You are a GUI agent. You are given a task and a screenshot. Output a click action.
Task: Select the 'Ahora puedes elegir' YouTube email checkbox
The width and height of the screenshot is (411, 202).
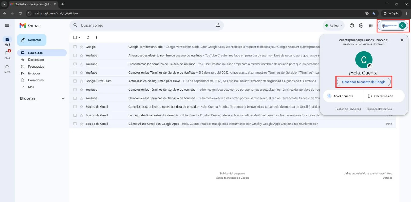pos(75,55)
